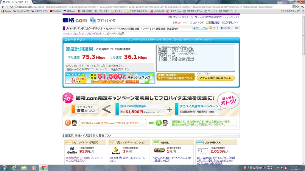Screen dimensions: 305x171
Task: Click the 価格.com site logo
Action: (75, 20)
